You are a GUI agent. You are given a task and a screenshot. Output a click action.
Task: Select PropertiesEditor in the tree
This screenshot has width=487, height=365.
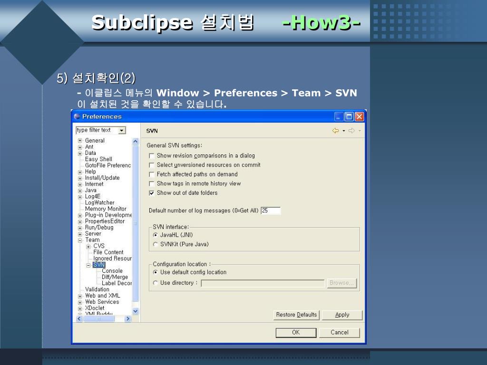pos(105,221)
